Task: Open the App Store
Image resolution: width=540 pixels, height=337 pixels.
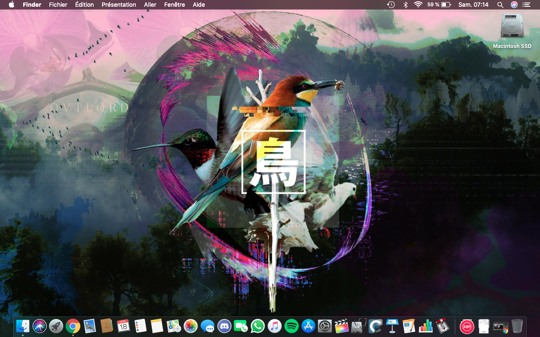Action: (x=308, y=326)
